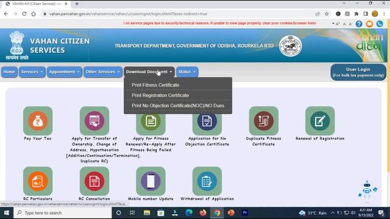Open Apply for Fitness Renewal icon
Screen dimensions: 390x219
coord(151,121)
